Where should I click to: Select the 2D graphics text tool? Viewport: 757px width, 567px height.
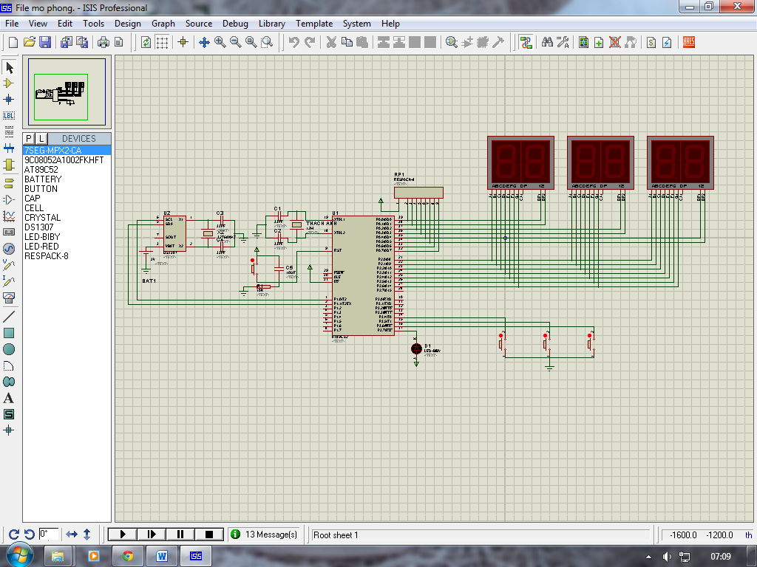(9, 399)
